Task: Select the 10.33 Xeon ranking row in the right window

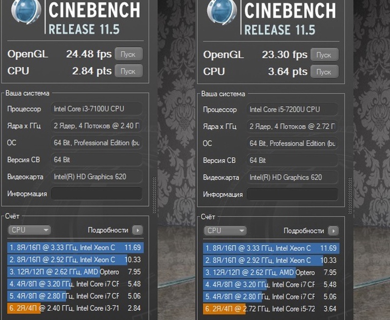Action: [271, 260]
